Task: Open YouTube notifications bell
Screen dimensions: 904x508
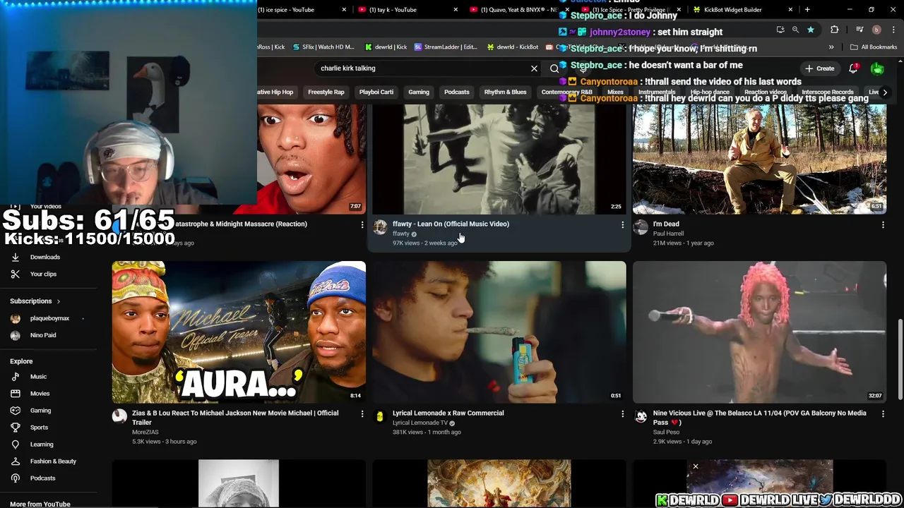Action: pyautogui.click(x=853, y=68)
